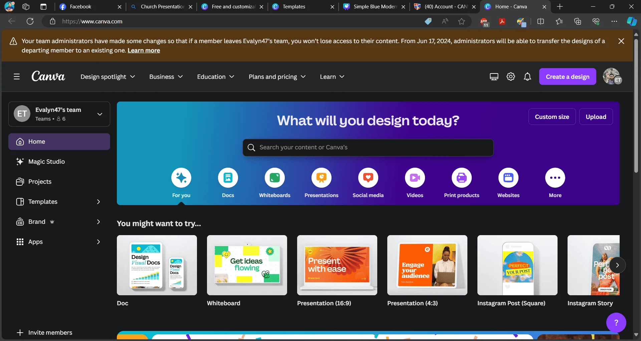This screenshot has height=341, width=641.
Task: Click Invite members in the sidebar
Action: point(44,333)
